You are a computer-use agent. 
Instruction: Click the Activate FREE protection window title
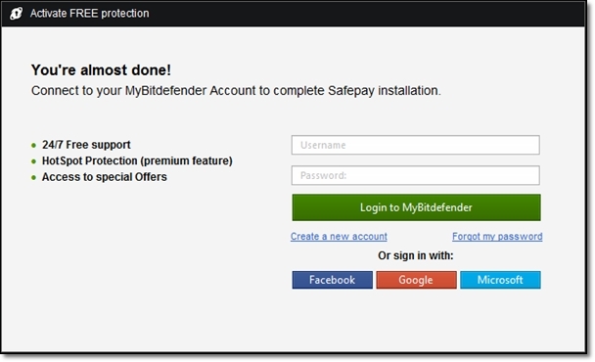pos(90,14)
